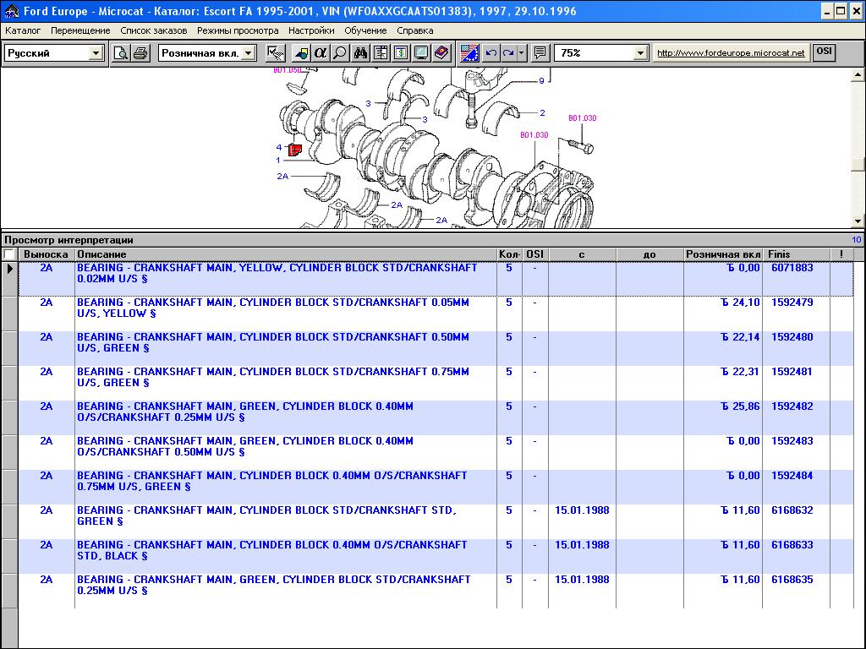Viewport: 866px width, 649px height.
Task: Click the diagram pane's scroll down arrow
Action: pyautogui.click(x=858, y=221)
